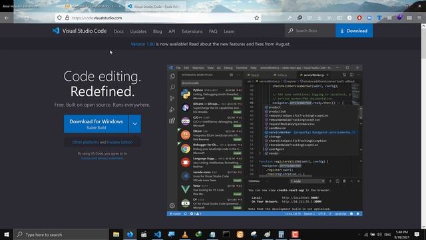Click the wrench icon in browser toolbar
Image resolution: width=426 pixels, height=240 pixels.
(290, 18)
